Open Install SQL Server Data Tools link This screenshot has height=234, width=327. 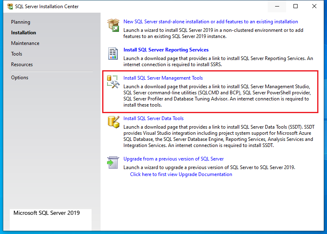154,118
